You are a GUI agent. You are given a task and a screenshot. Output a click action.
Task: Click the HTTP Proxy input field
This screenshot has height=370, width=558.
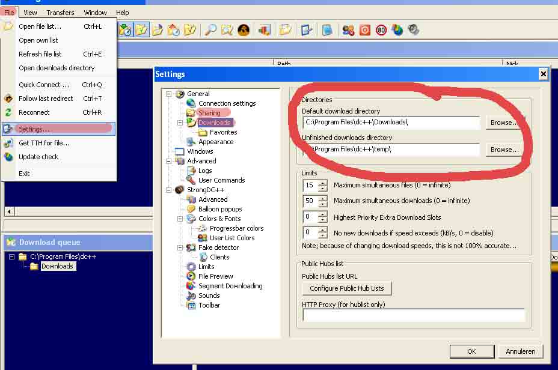coord(414,315)
